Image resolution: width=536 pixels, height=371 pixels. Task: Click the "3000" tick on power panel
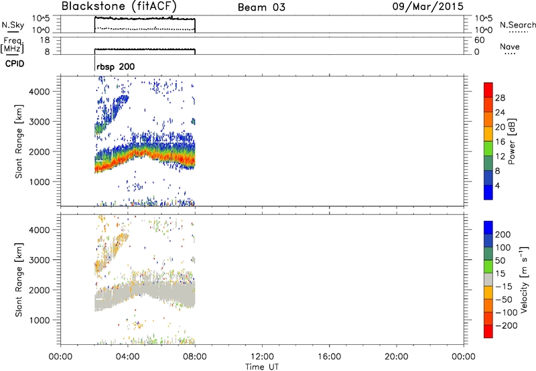pos(40,122)
